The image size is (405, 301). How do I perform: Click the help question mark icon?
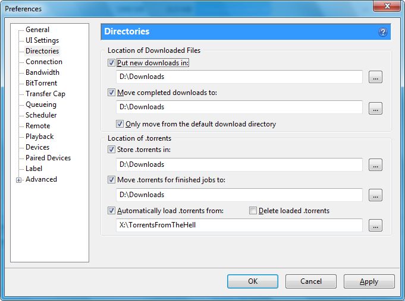point(383,32)
